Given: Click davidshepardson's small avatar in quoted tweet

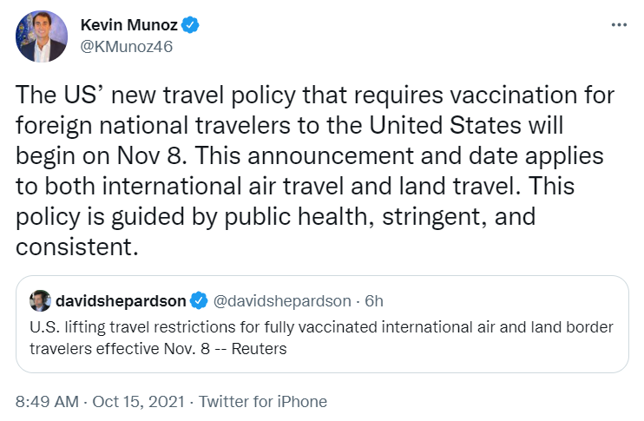Looking at the screenshot, I should [40, 301].
